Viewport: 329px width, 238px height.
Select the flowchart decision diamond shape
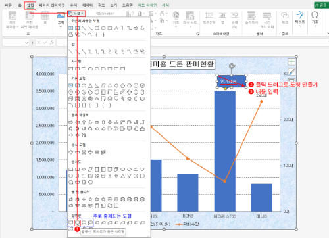[x=84, y=169]
